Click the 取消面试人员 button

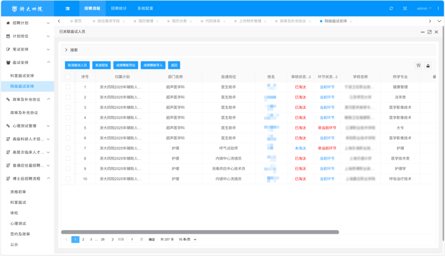[77, 65]
